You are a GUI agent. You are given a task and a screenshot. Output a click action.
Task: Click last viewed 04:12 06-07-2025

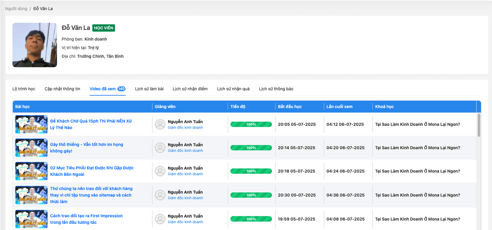345,124
